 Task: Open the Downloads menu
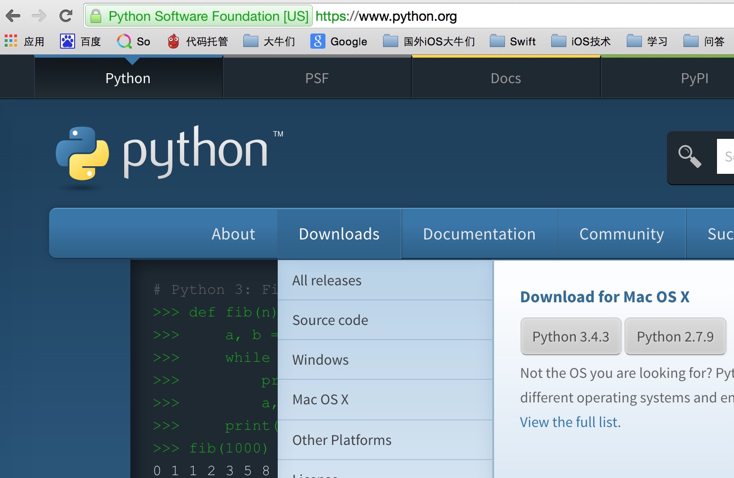(339, 234)
